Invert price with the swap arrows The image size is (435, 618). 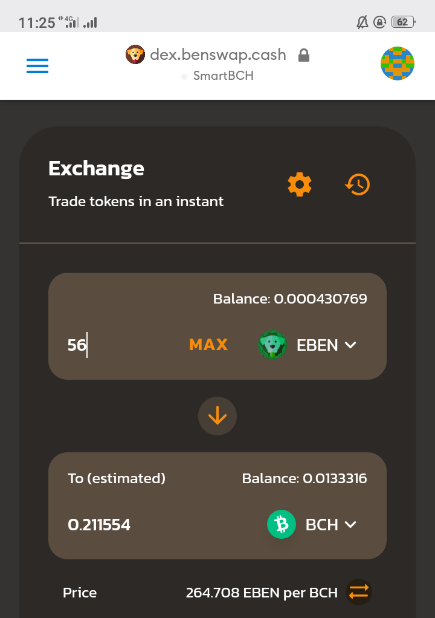359,592
